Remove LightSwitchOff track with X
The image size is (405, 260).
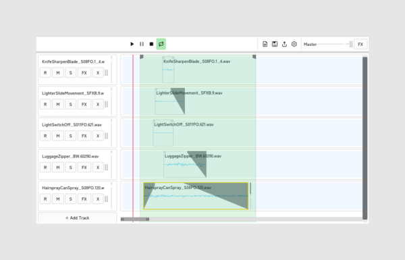click(x=98, y=136)
